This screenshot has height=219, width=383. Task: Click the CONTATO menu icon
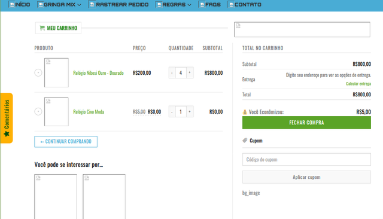[231, 5]
